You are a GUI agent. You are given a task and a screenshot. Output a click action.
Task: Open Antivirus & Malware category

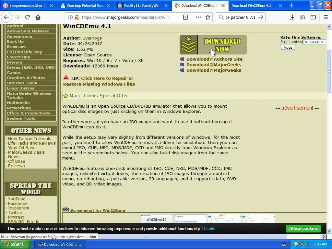coord(28,31)
